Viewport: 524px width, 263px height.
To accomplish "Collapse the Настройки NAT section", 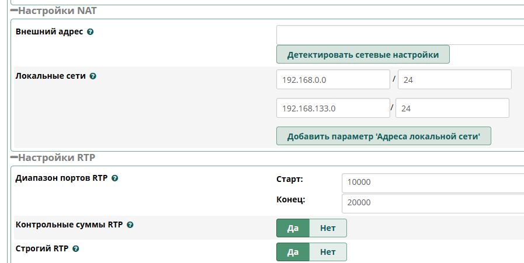I will tap(14, 10).
